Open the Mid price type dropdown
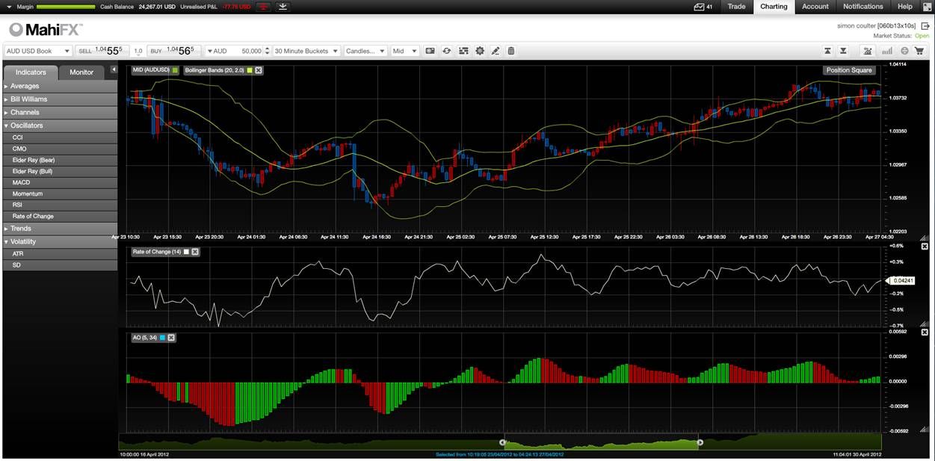Image resolution: width=935 pixels, height=461 pixels. 404,51
